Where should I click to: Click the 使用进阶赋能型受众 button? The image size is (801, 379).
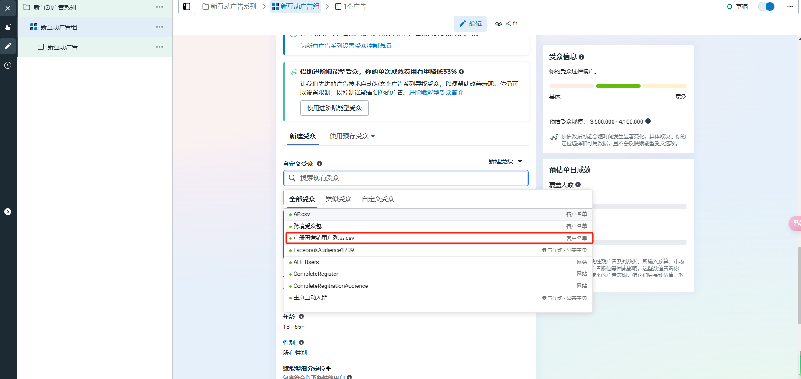(334, 108)
